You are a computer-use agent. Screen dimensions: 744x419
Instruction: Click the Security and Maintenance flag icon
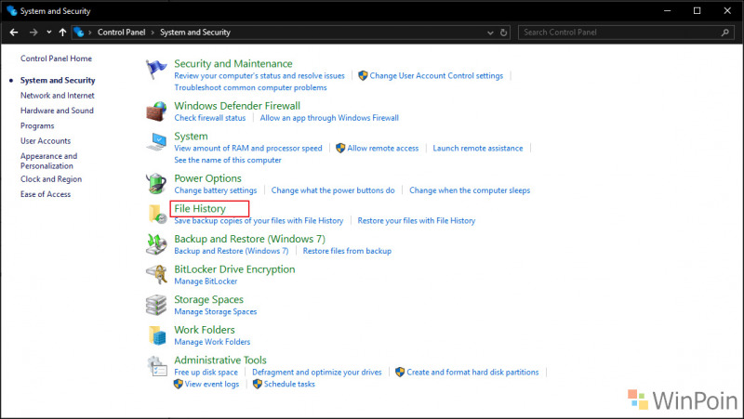(156, 70)
